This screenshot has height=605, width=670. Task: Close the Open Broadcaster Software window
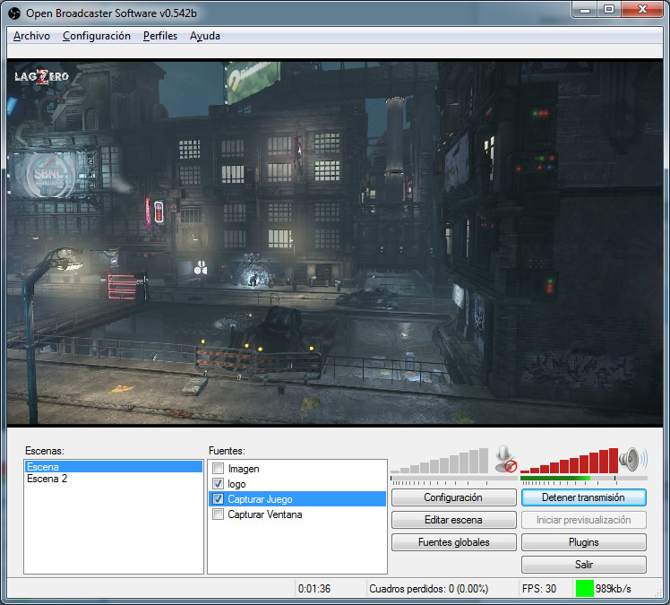[642, 10]
